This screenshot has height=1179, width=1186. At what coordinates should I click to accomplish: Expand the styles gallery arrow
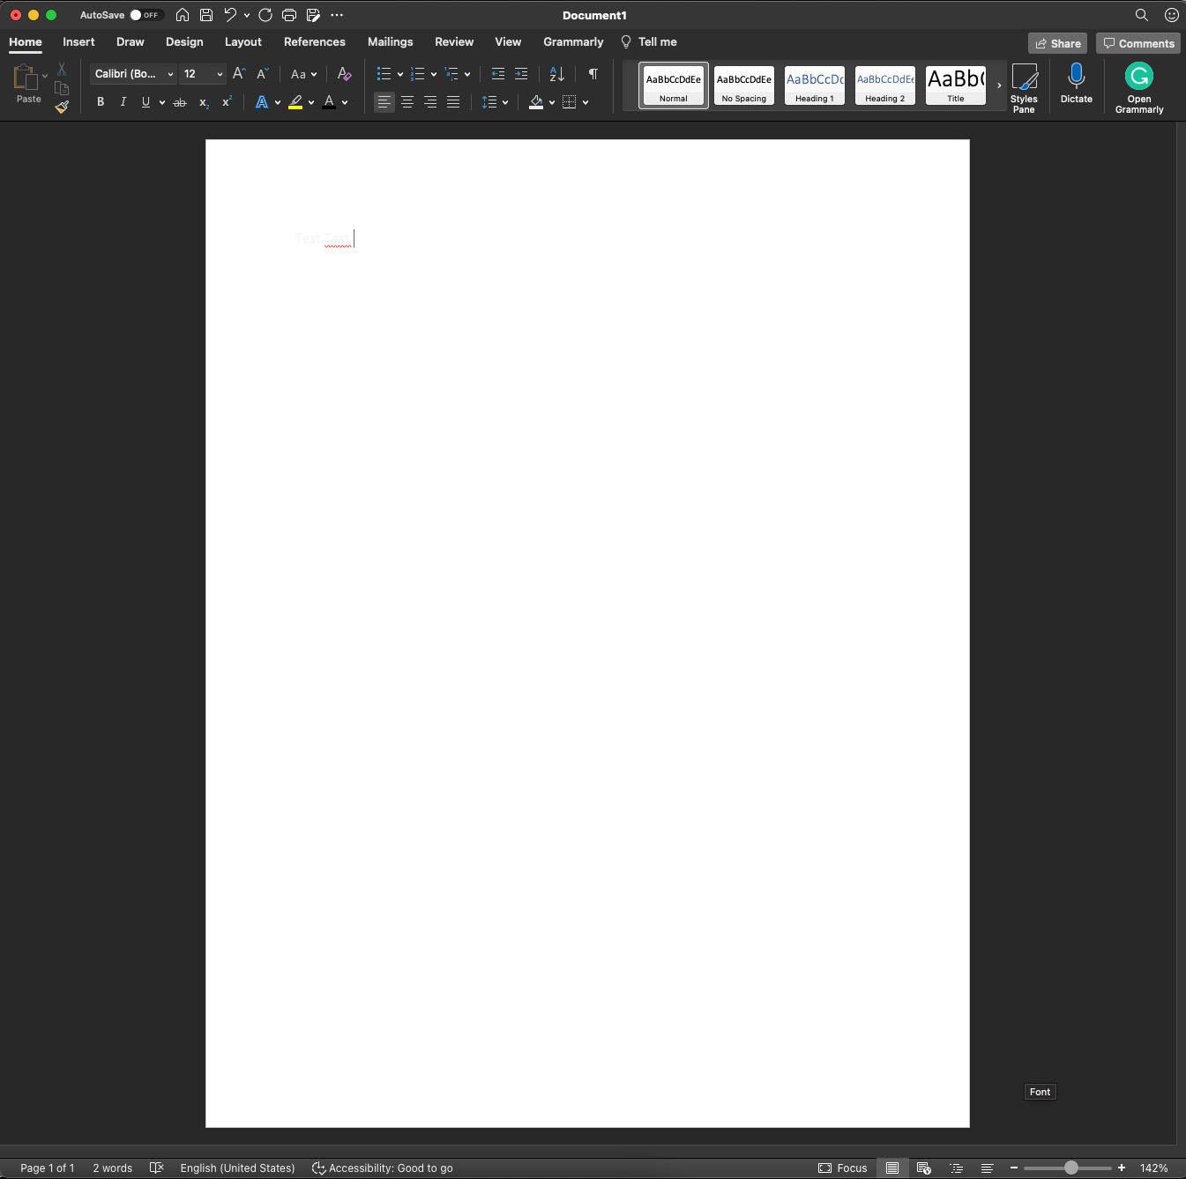[x=998, y=85]
